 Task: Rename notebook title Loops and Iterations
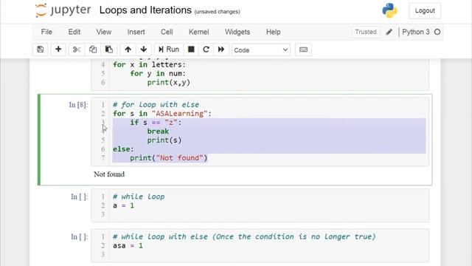pyautogui.click(x=145, y=10)
